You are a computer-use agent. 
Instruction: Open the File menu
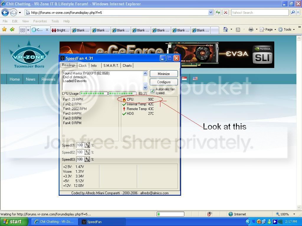[x=5, y=21]
